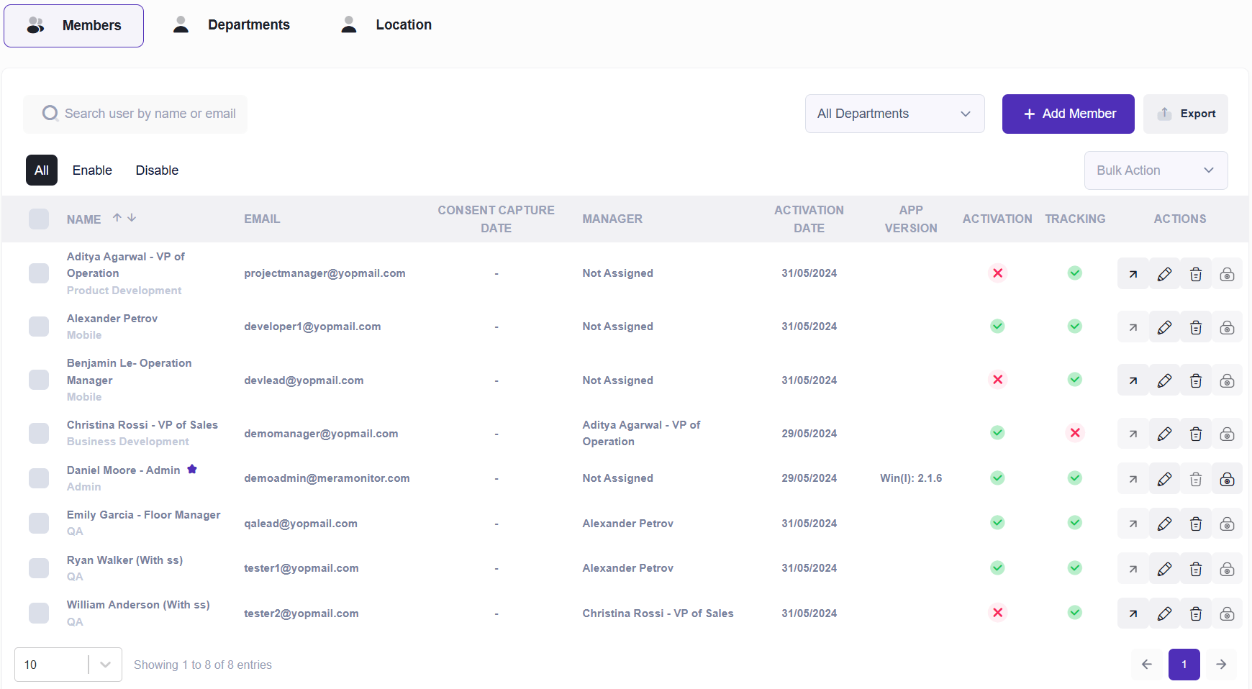Click Add Member button
The image size is (1252, 689).
point(1068,114)
